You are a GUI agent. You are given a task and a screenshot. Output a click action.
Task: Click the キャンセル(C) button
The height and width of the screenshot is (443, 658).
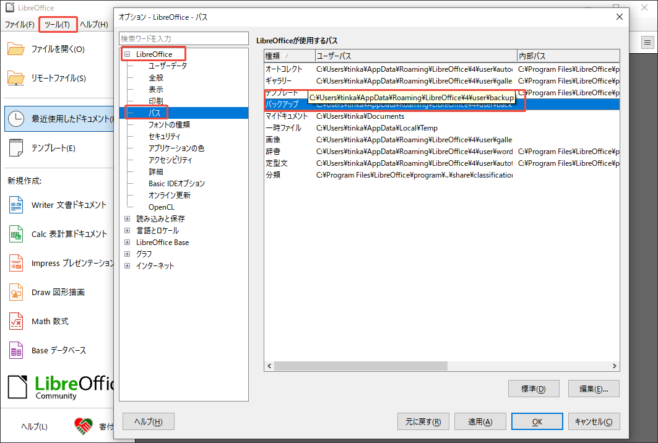point(594,421)
